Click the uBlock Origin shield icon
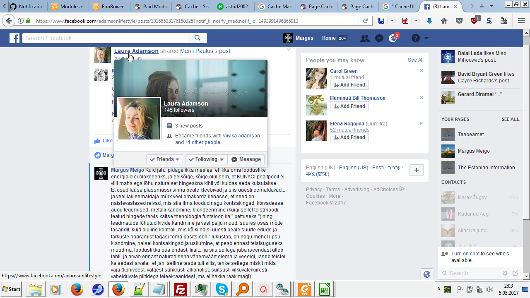 coord(475,21)
